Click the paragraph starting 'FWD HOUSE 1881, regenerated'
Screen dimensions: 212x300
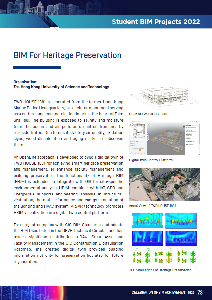68,123
